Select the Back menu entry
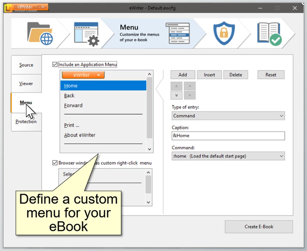 point(104,95)
